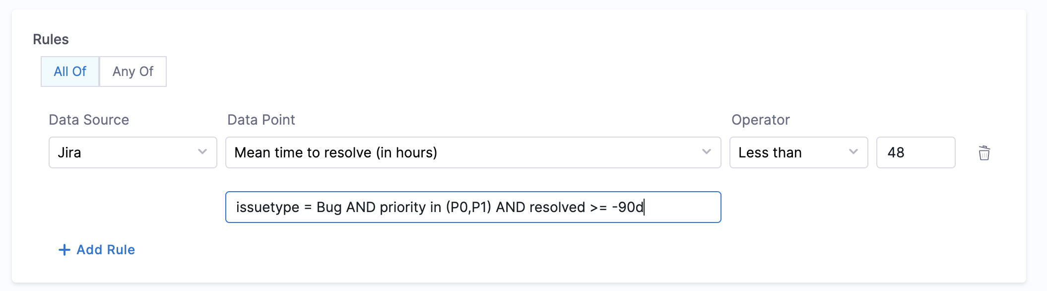
Task: Click the Data Source column label
Action: 89,120
